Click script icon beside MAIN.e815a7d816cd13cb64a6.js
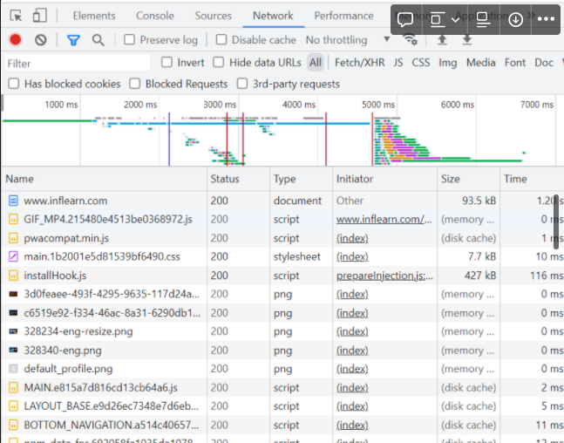 click(x=13, y=387)
